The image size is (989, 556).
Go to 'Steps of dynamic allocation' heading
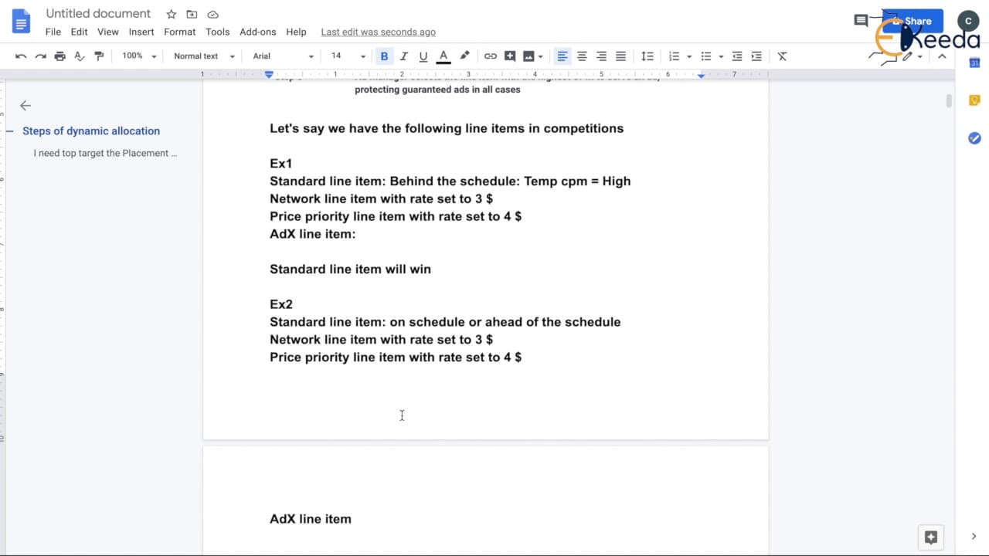coord(91,131)
